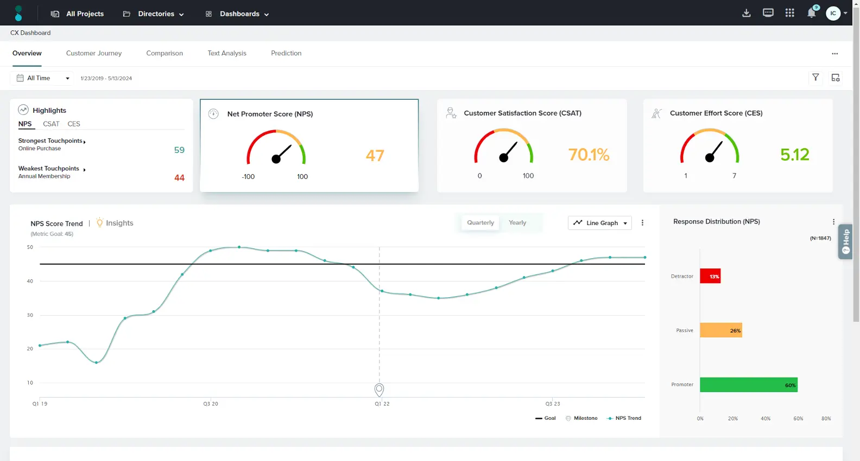Open the Help side tab

coord(845,241)
